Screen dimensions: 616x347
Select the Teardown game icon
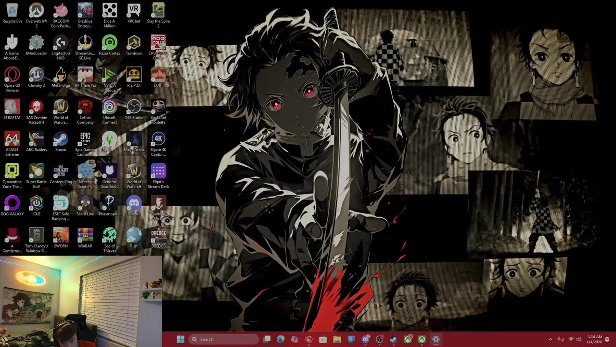[134, 45]
